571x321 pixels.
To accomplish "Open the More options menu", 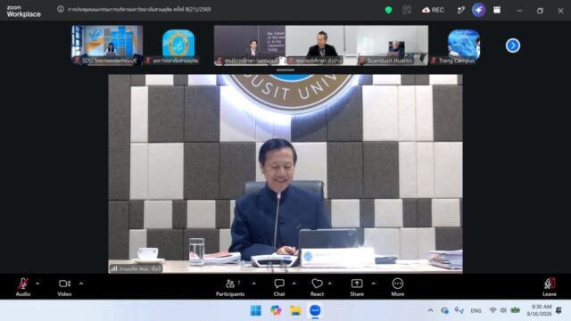I will pos(398,287).
